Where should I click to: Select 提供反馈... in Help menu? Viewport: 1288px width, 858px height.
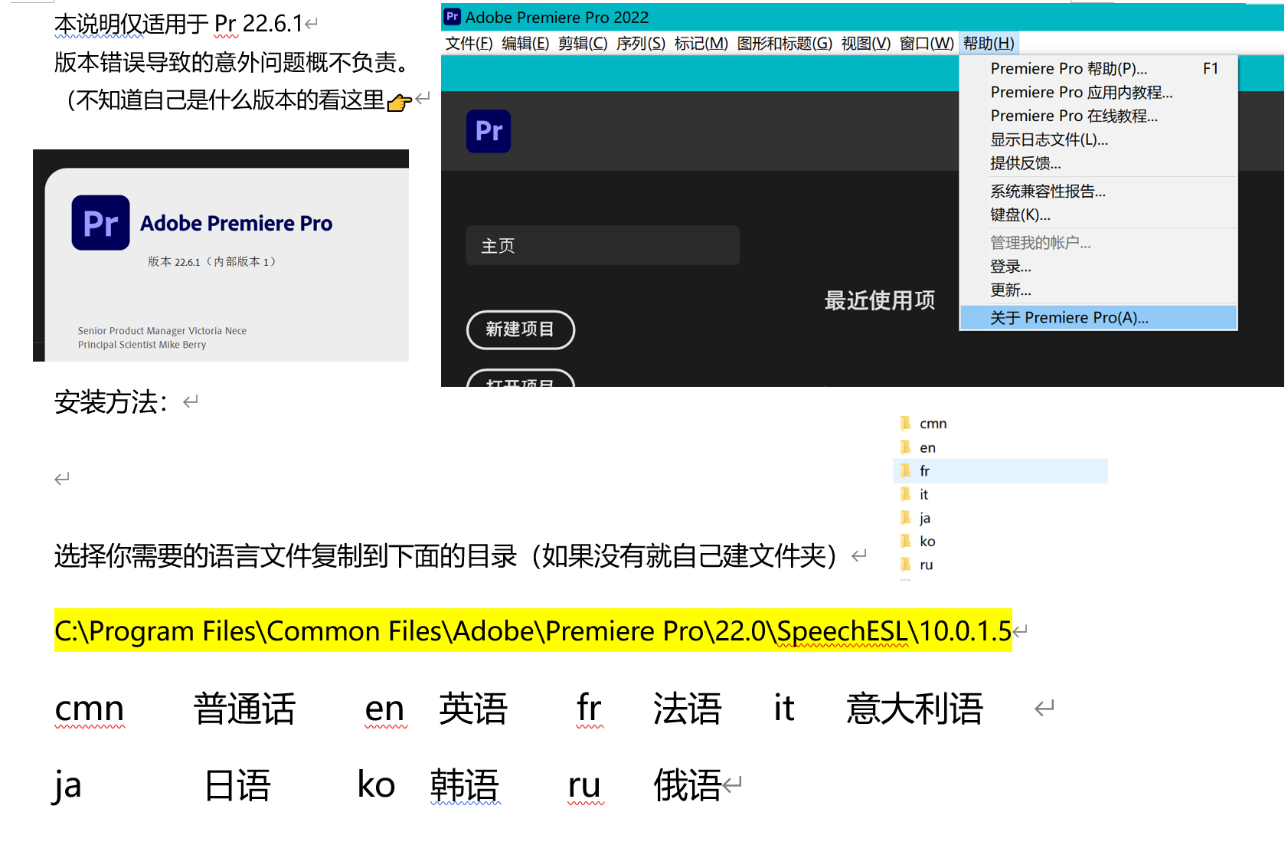1098,164
